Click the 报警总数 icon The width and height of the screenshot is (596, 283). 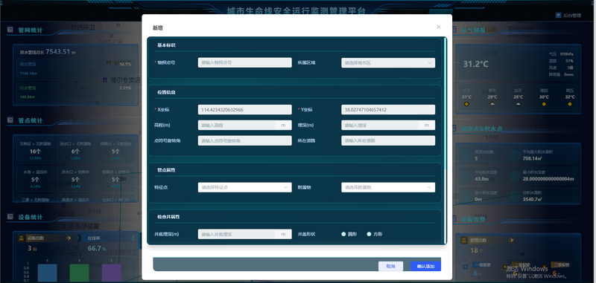click(x=464, y=240)
